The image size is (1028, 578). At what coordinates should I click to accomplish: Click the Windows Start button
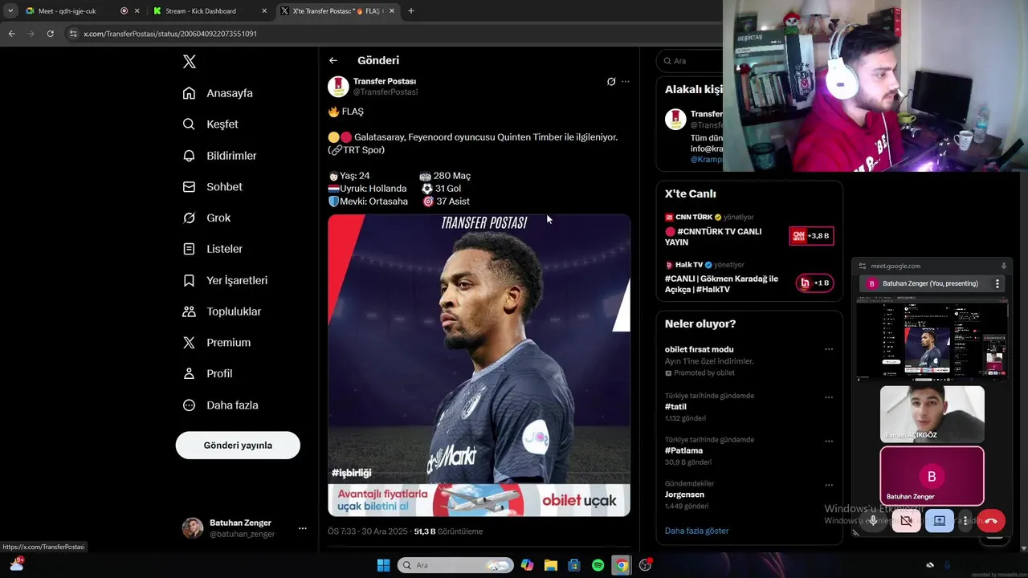[383, 565]
